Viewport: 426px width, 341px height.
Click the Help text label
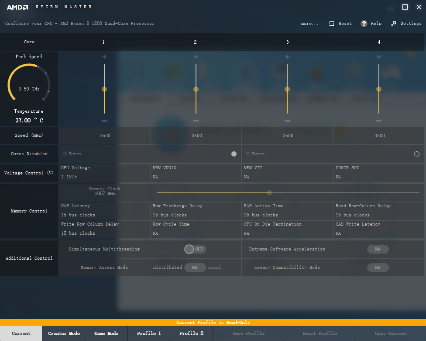[376, 24]
